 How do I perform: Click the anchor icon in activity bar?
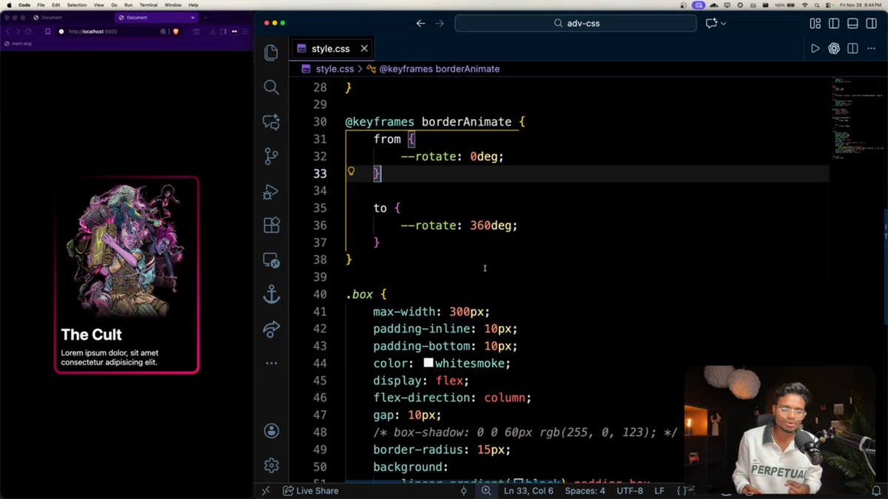272,294
